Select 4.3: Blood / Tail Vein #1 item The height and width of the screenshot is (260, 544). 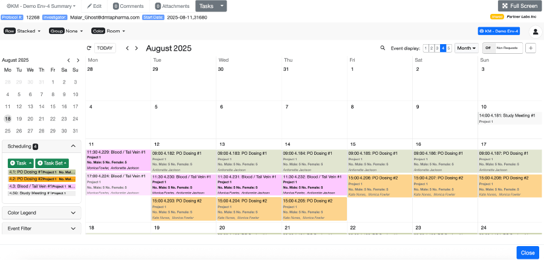point(42,186)
